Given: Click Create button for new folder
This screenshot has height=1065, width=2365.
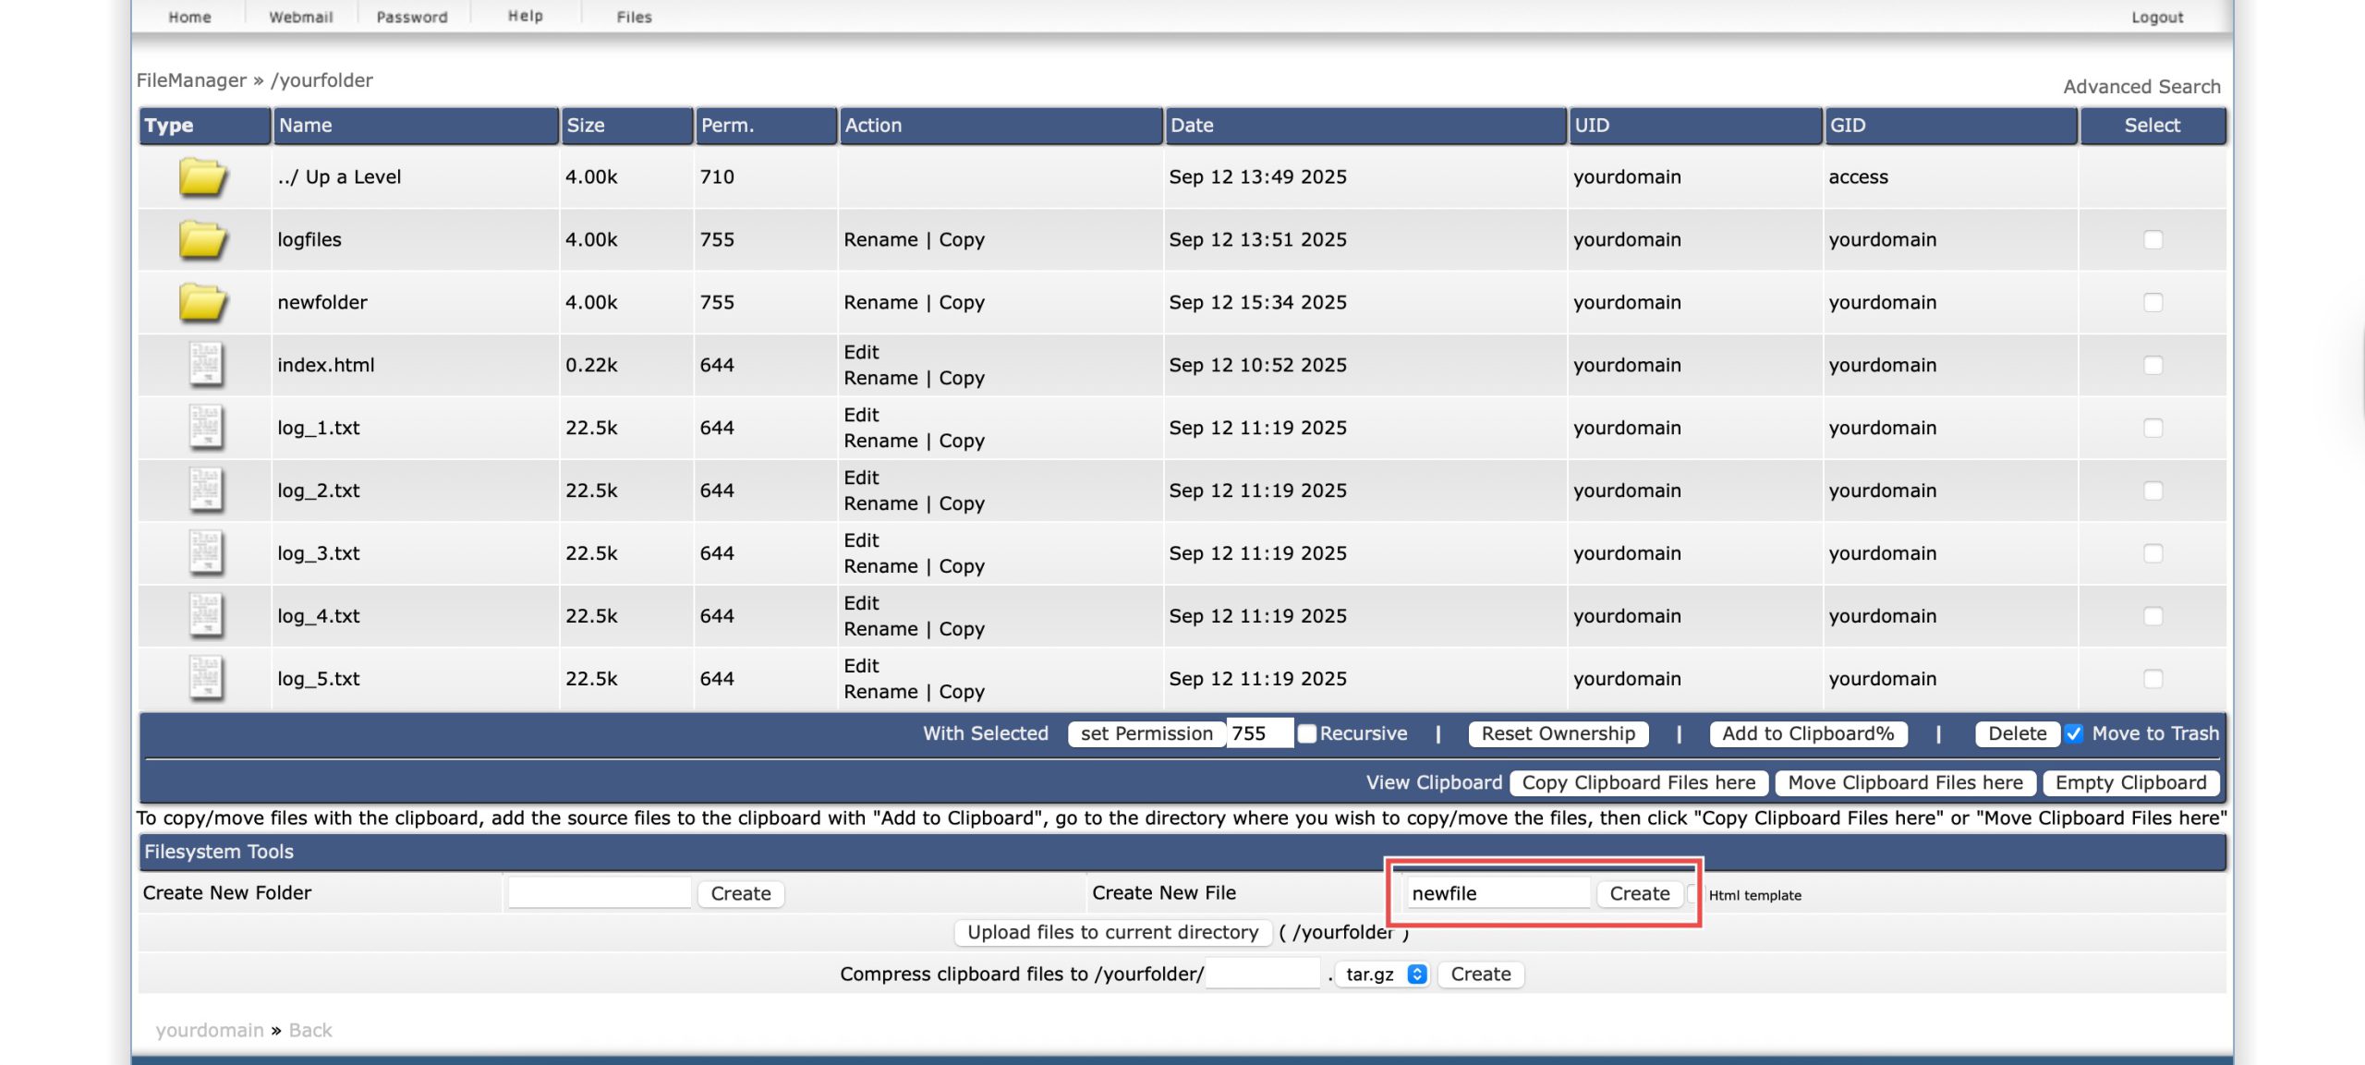Looking at the screenshot, I should (741, 893).
